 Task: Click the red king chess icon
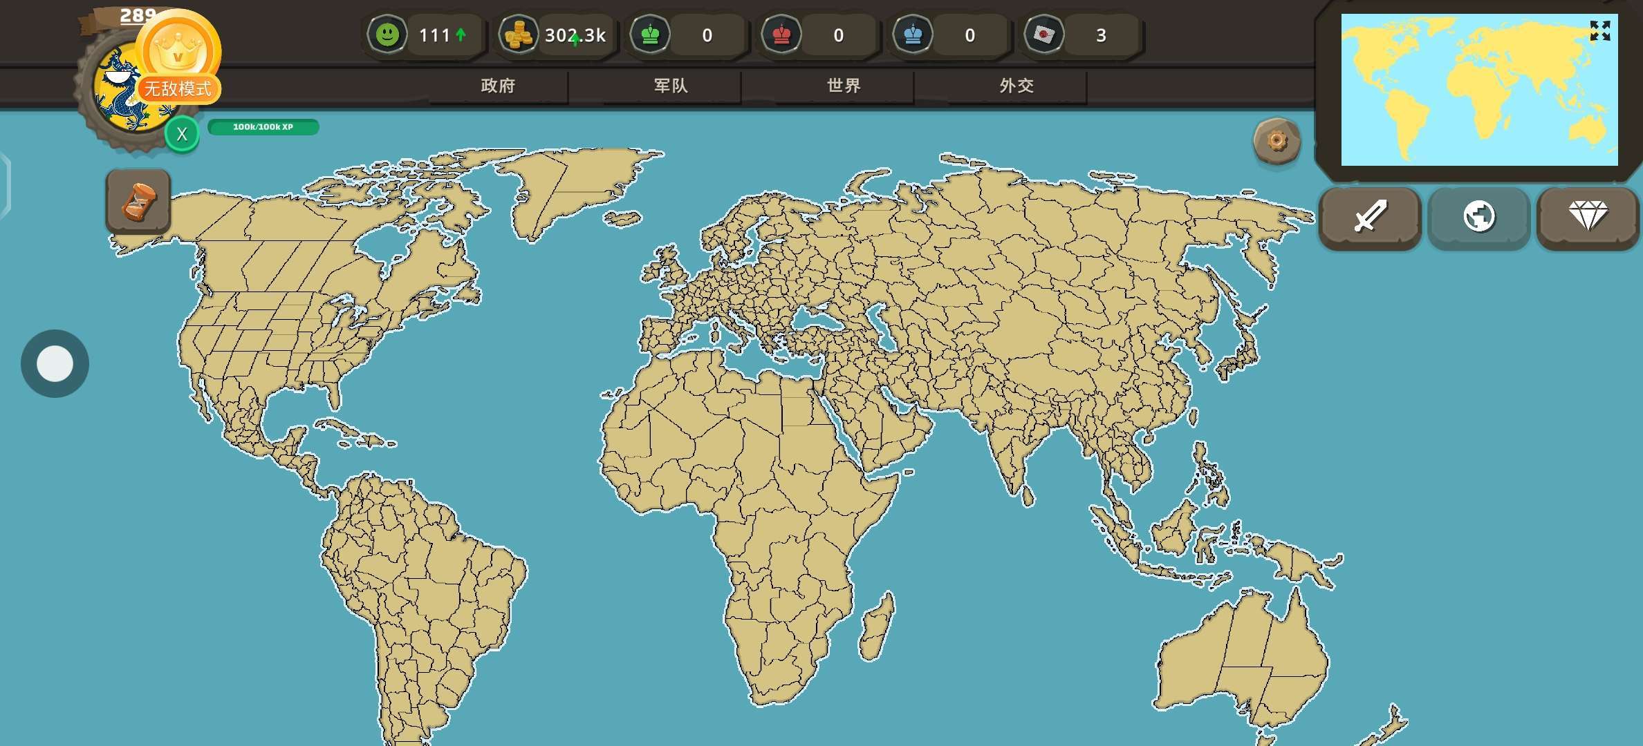(x=781, y=35)
